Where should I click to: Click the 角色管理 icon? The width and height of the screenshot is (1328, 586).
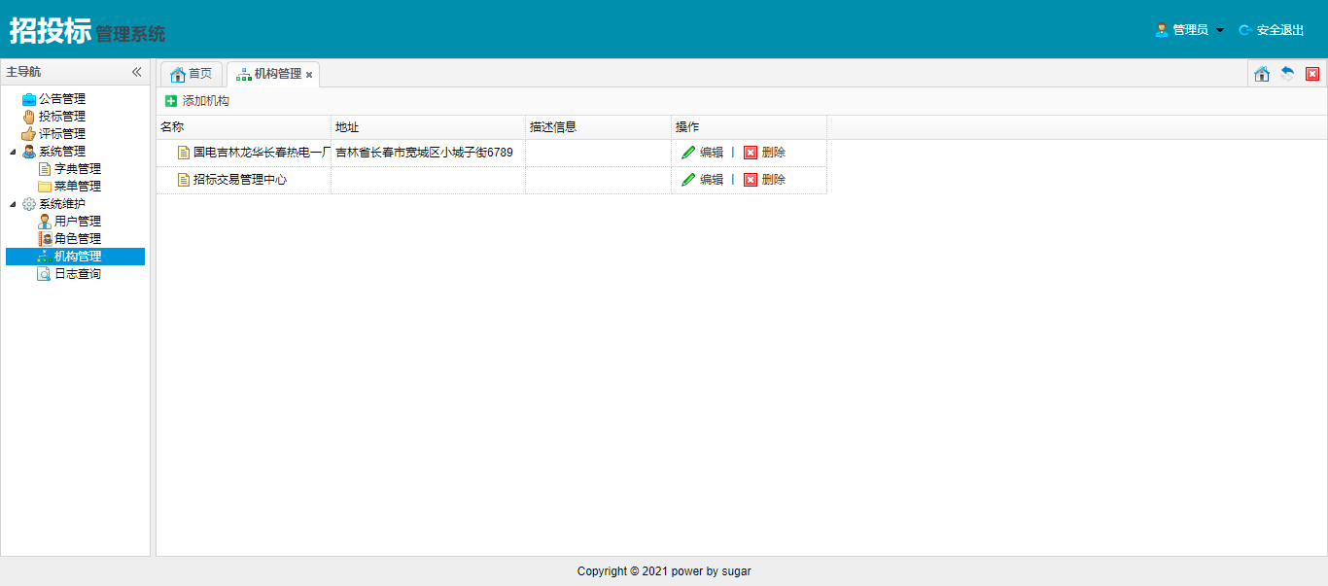click(45, 239)
